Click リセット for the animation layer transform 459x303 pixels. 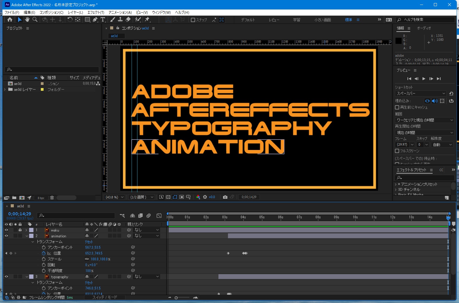click(89, 242)
